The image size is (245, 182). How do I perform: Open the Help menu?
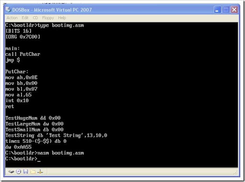pyautogui.click(x=62, y=18)
